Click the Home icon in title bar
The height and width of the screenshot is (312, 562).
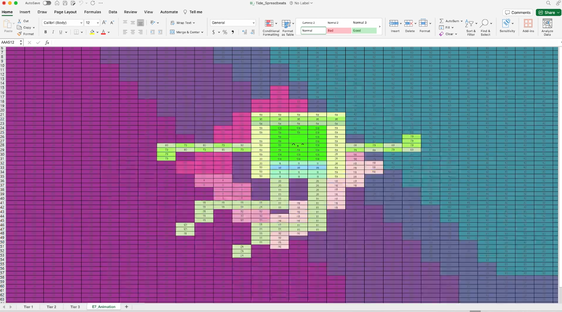57,3
